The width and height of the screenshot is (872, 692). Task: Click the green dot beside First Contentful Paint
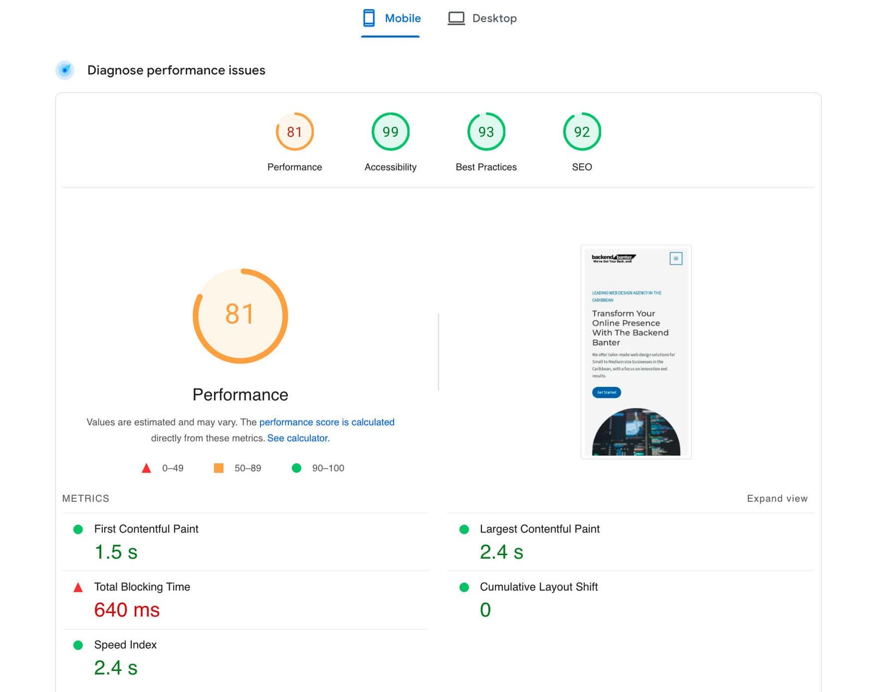pyautogui.click(x=78, y=529)
